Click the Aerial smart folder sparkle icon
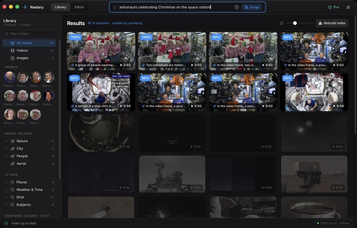357x228 pixels. click(13, 164)
